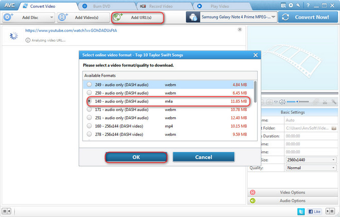Expand Audio Options section
Viewport: 340px width, 217px height.
coord(293,201)
